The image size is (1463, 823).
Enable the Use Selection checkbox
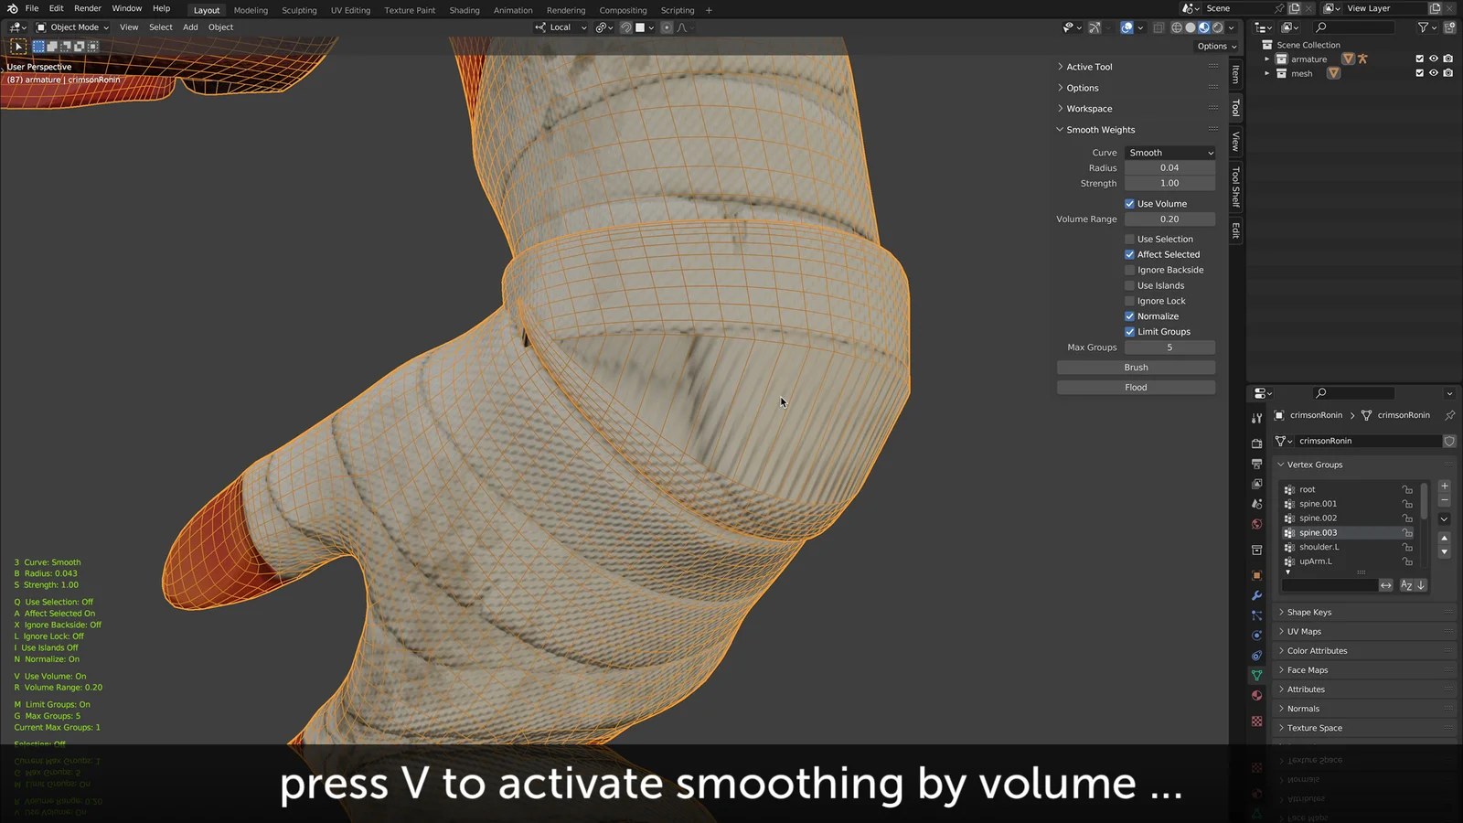point(1130,239)
